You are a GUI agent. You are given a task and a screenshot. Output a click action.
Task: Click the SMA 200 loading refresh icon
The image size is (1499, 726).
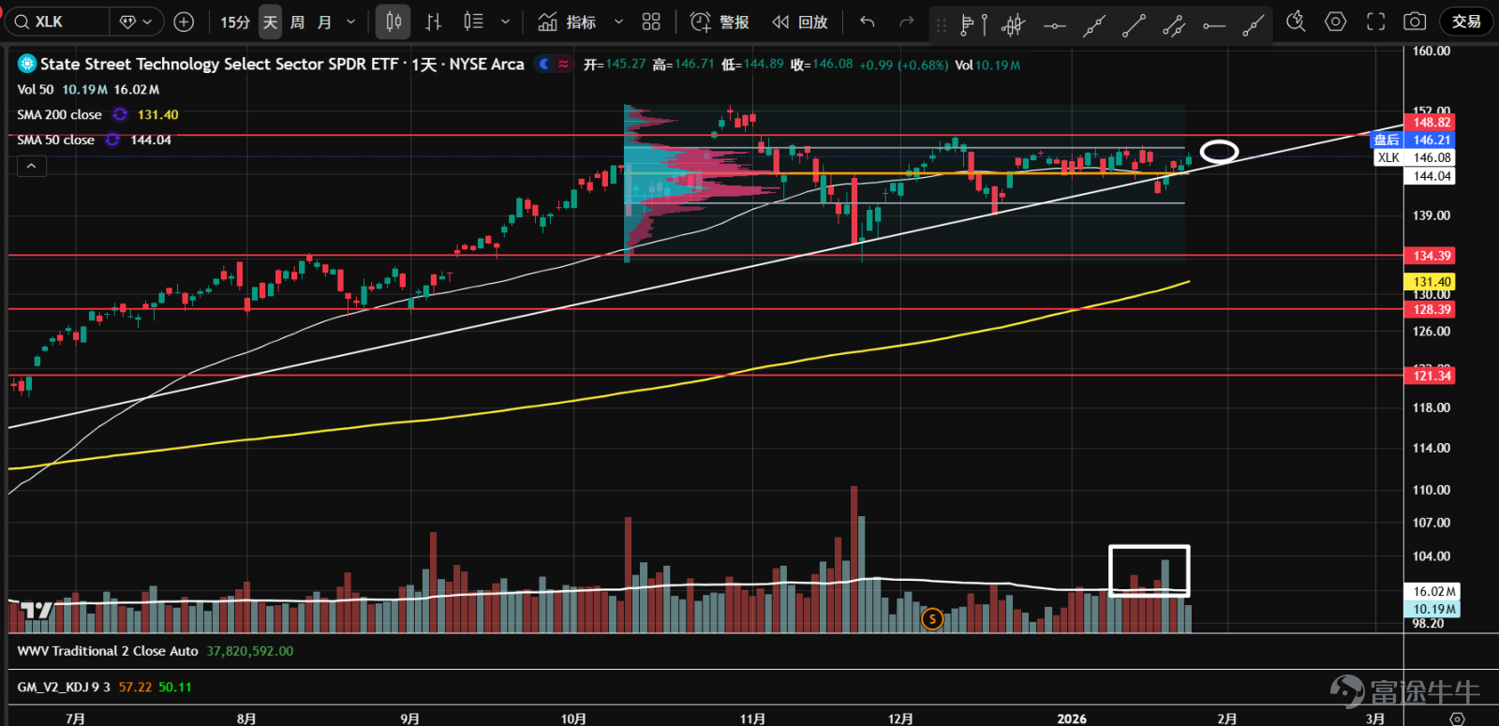pos(120,114)
